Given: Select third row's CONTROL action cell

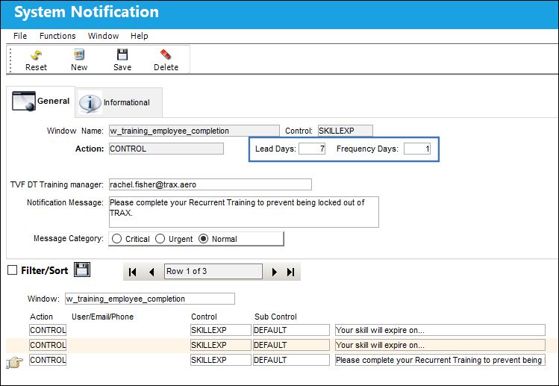Looking at the screenshot, I should click(x=48, y=360).
